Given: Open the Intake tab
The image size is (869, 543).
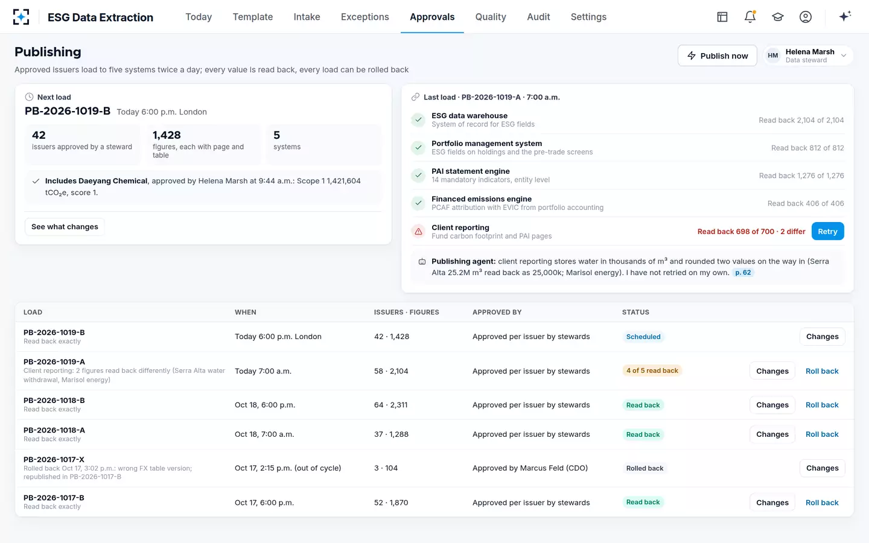Looking at the screenshot, I should coord(307,17).
